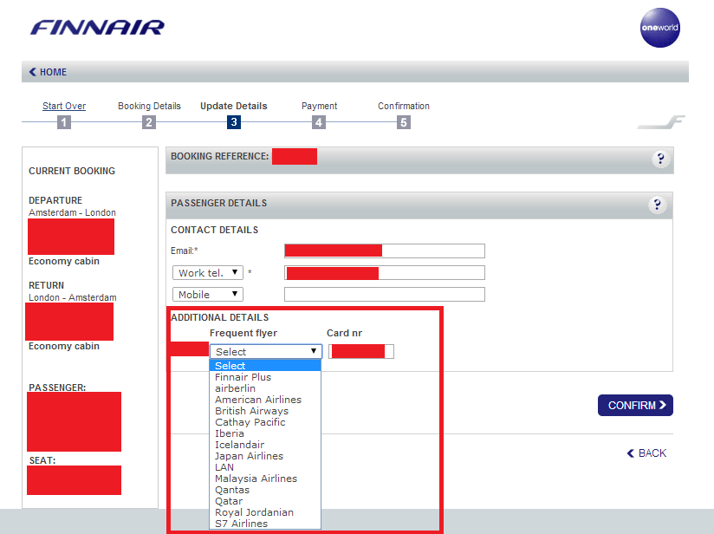Choose Qatar from frequent flyer list
This screenshot has width=714, height=534.
[x=265, y=501]
